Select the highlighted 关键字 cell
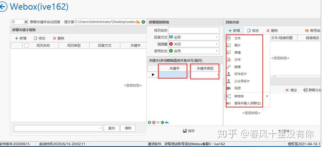This screenshot has height=147, width=322. [x=173, y=75]
